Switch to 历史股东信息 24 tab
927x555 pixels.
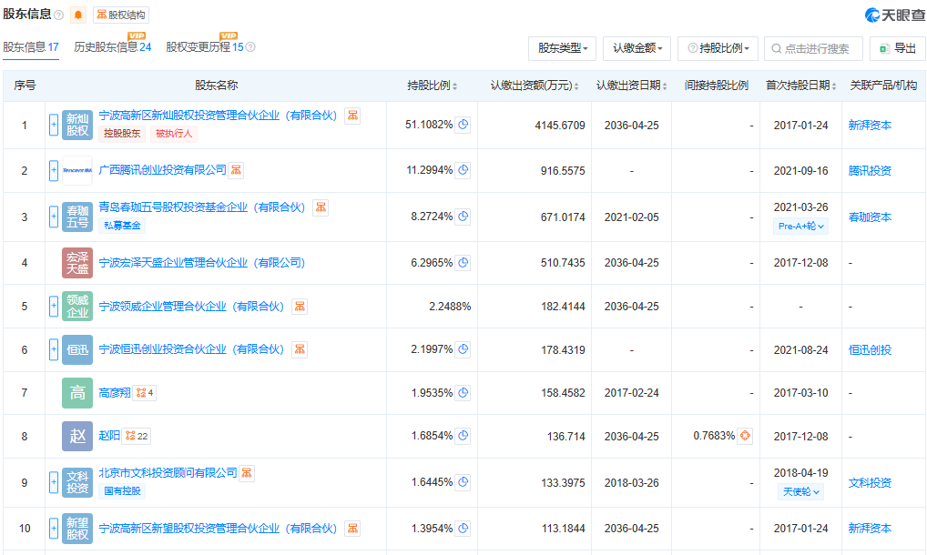click(x=112, y=47)
